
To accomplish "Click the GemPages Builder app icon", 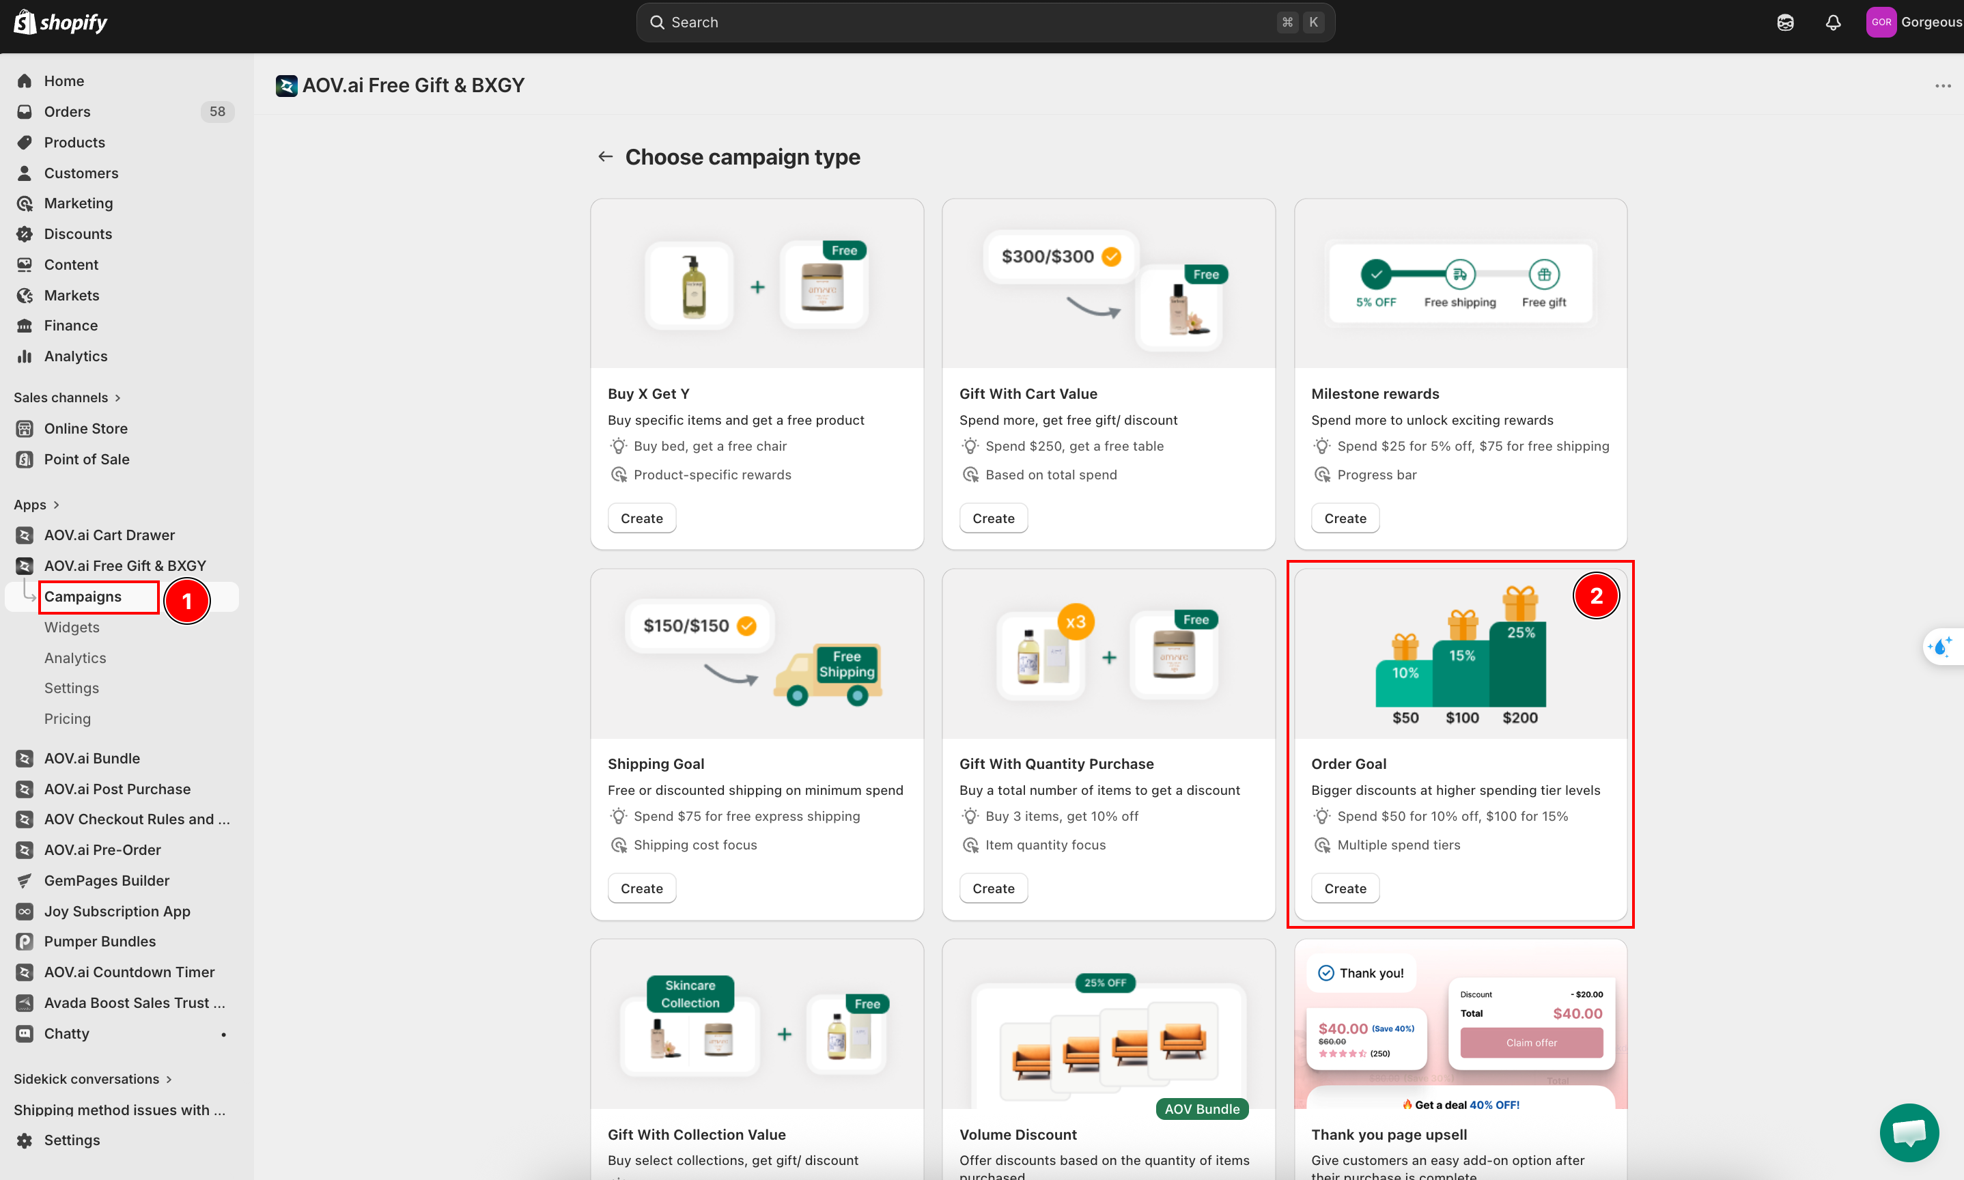I will (25, 880).
